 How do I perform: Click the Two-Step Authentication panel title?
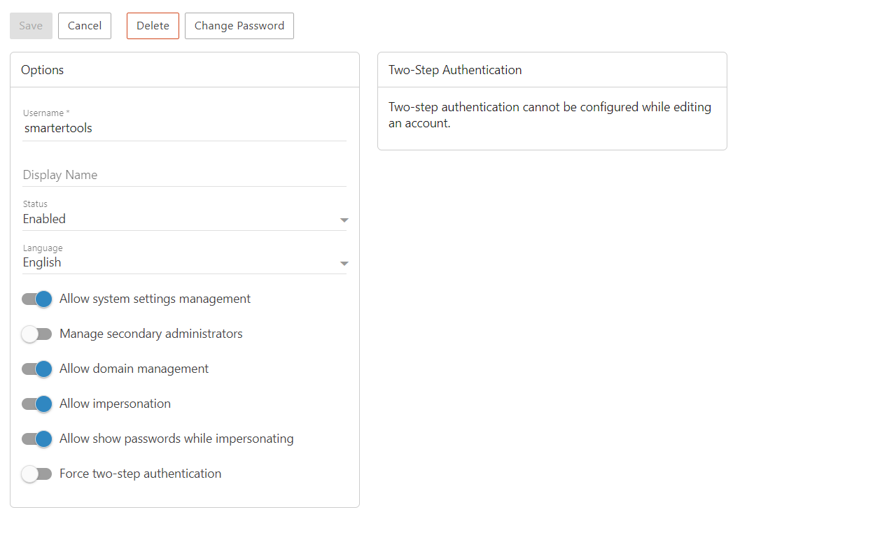[455, 70]
